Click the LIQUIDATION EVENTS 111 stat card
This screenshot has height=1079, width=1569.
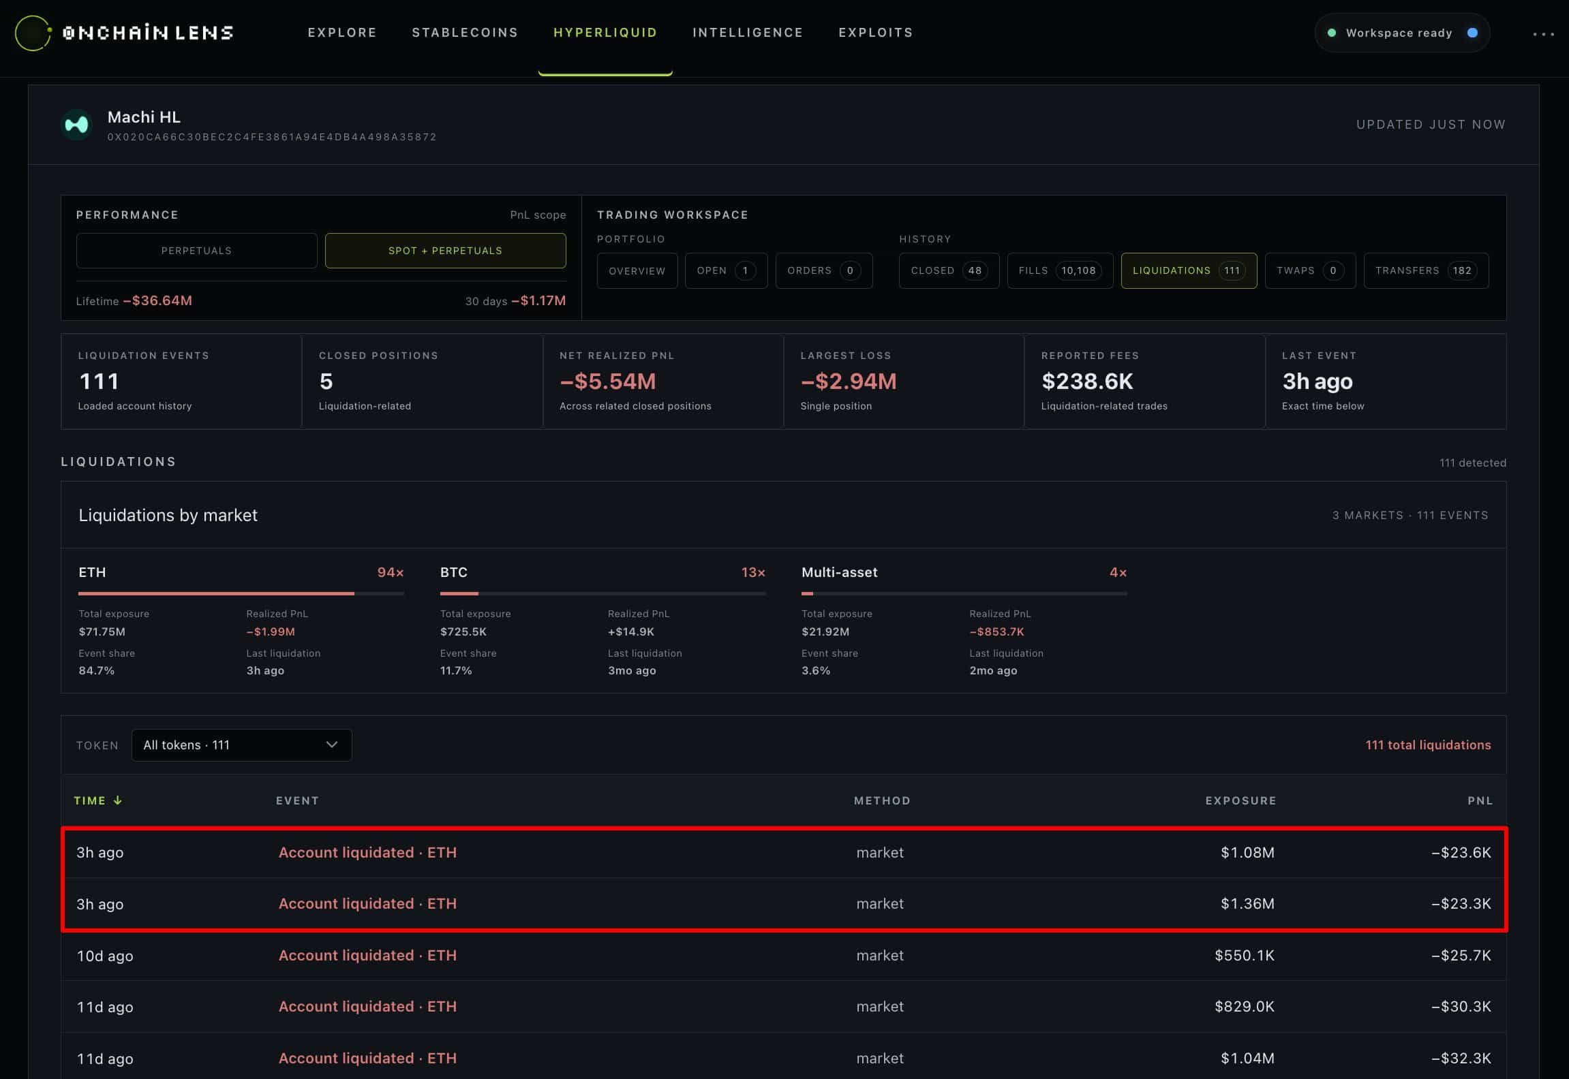pyautogui.click(x=181, y=381)
